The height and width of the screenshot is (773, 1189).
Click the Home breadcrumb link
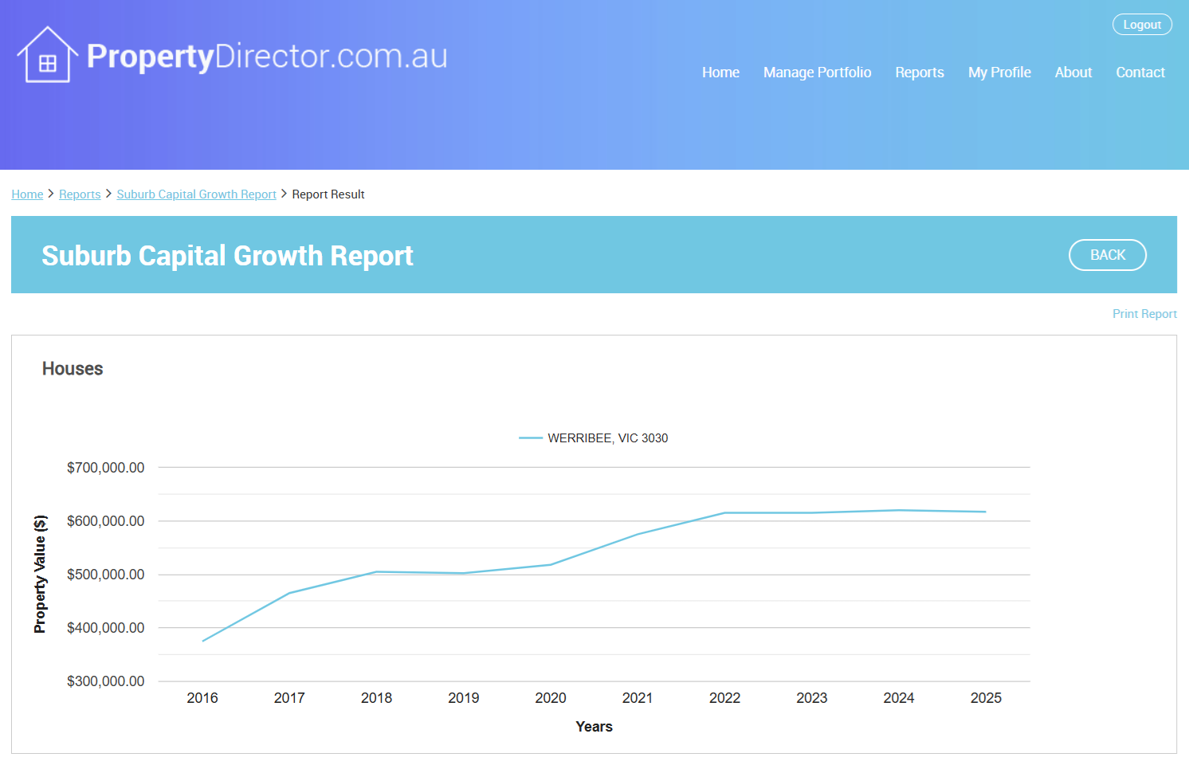coord(27,194)
